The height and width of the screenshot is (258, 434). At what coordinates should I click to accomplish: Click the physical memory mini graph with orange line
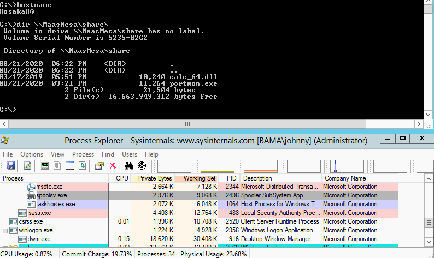261,166
